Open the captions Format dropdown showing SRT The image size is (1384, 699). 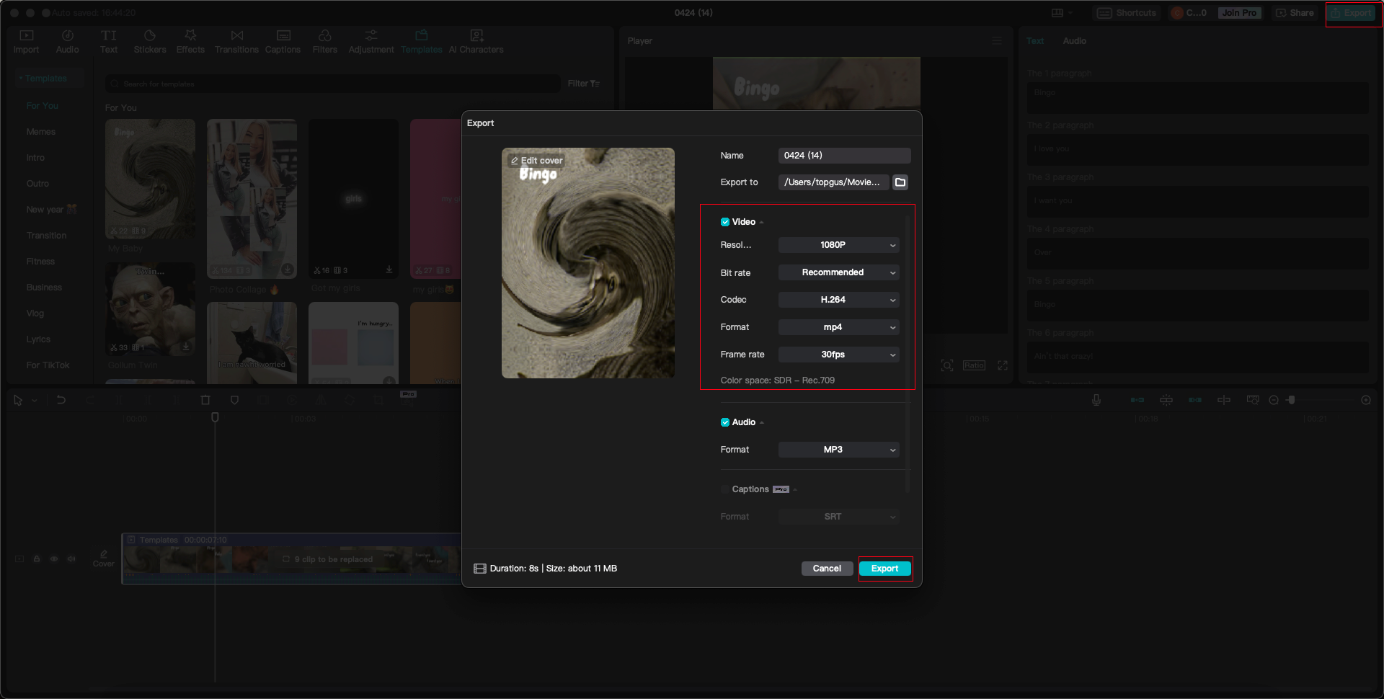[839, 517]
